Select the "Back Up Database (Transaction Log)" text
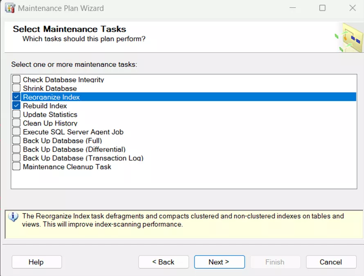Image resolution: width=364 pixels, height=276 pixels. [x=83, y=158]
